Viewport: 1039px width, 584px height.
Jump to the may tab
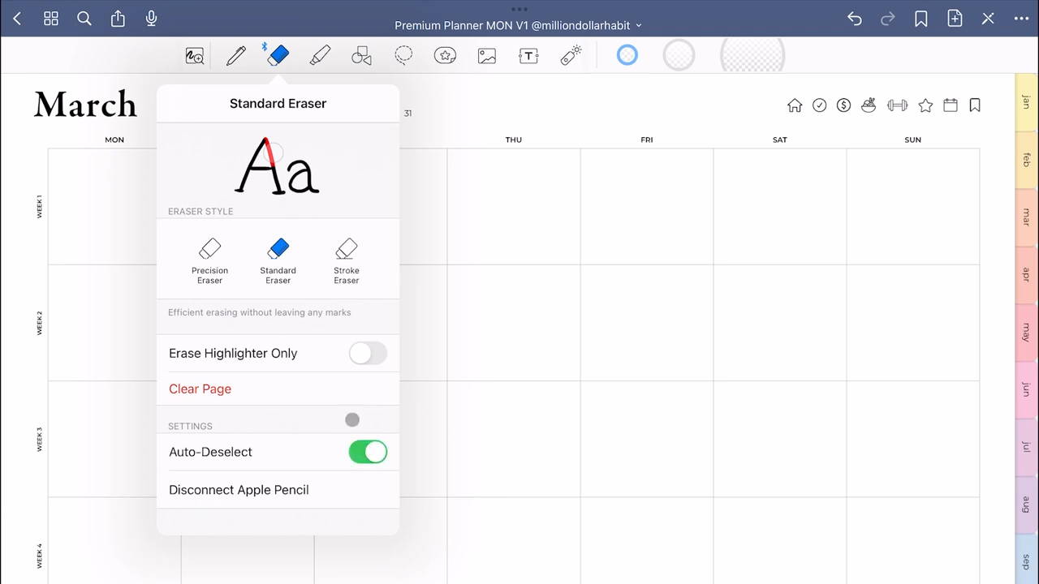point(1026,333)
